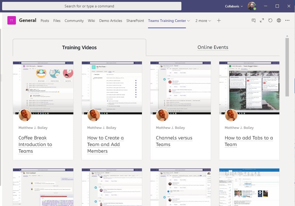Open How to Create a Team video thumbnail

tap(112, 88)
